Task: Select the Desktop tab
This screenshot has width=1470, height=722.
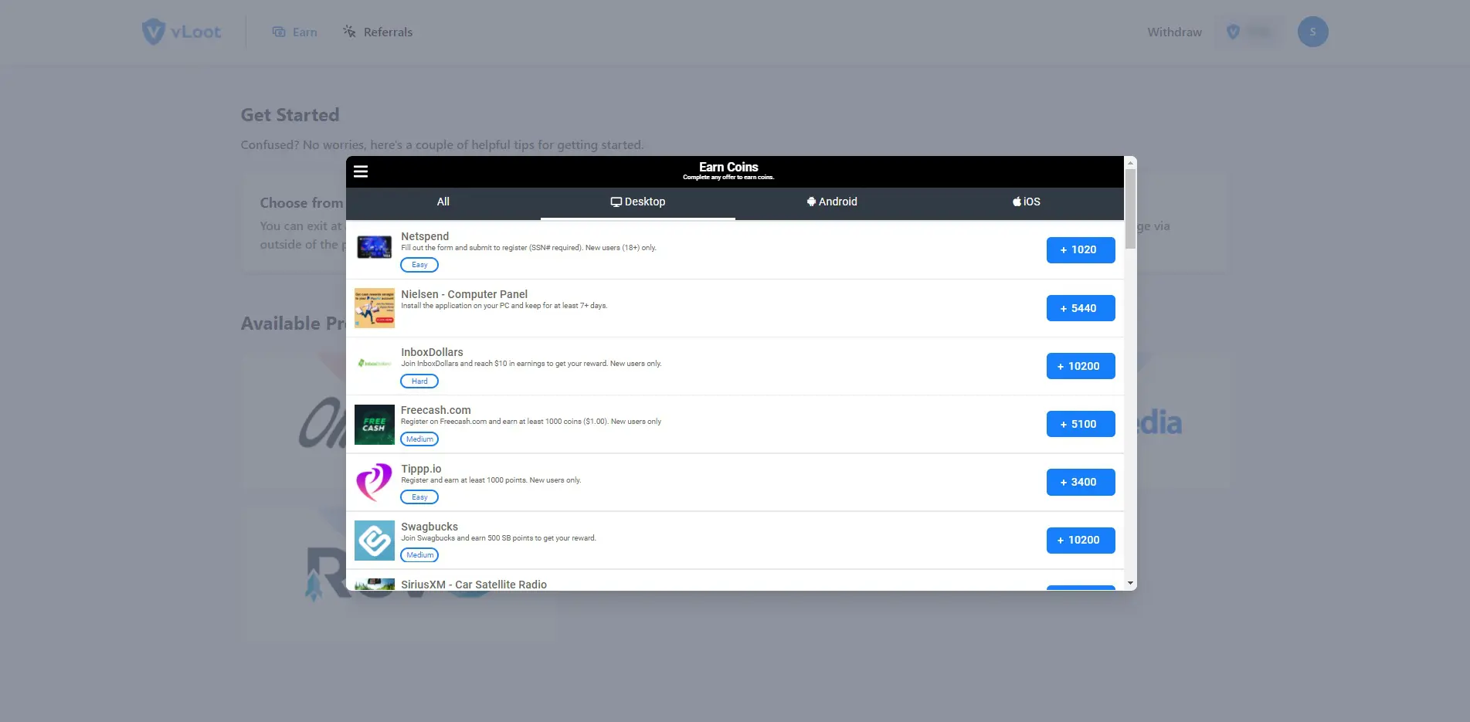Action: point(638,202)
